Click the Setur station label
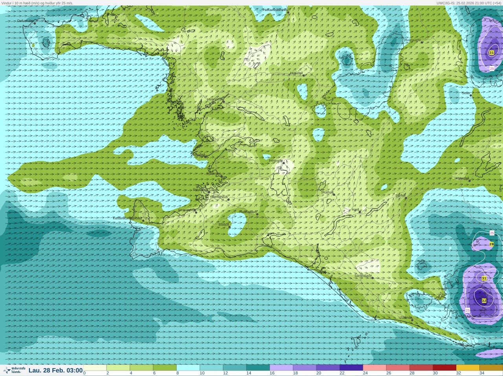Image resolution: width=503 pixels, height=376 pixels. click(x=466, y=93)
